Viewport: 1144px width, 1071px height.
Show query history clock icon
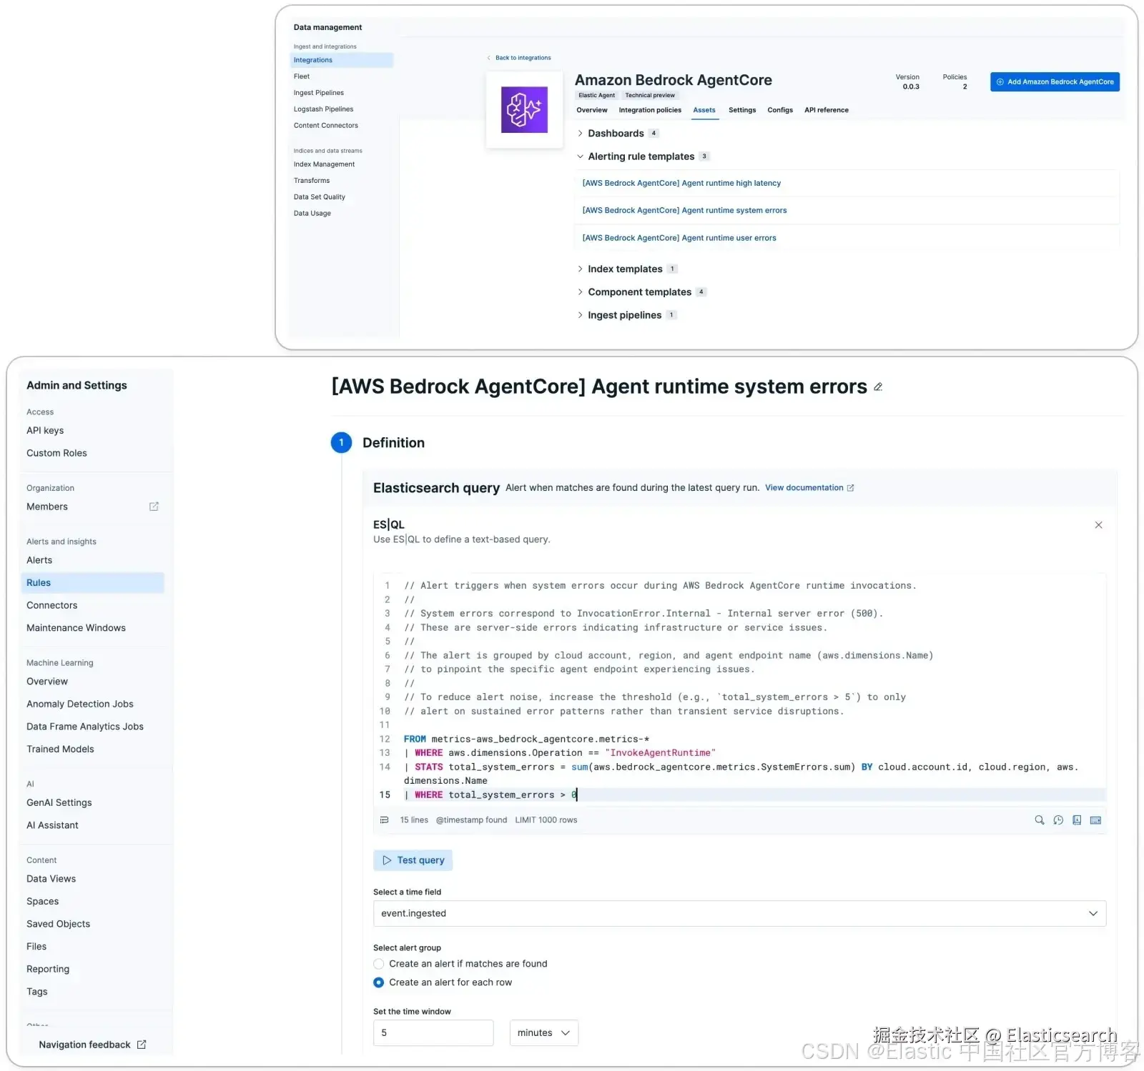pyautogui.click(x=1058, y=820)
